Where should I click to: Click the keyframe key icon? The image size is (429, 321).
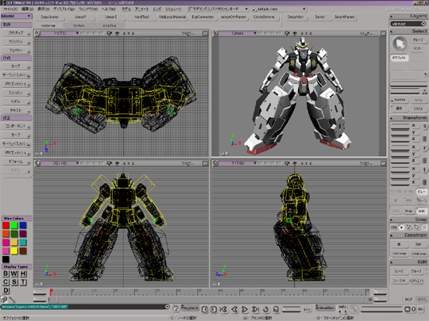[x=354, y=309]
